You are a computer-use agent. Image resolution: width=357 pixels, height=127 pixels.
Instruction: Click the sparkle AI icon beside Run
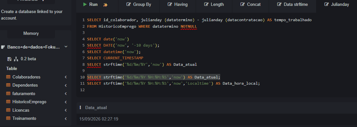click(x=105, y=5)
